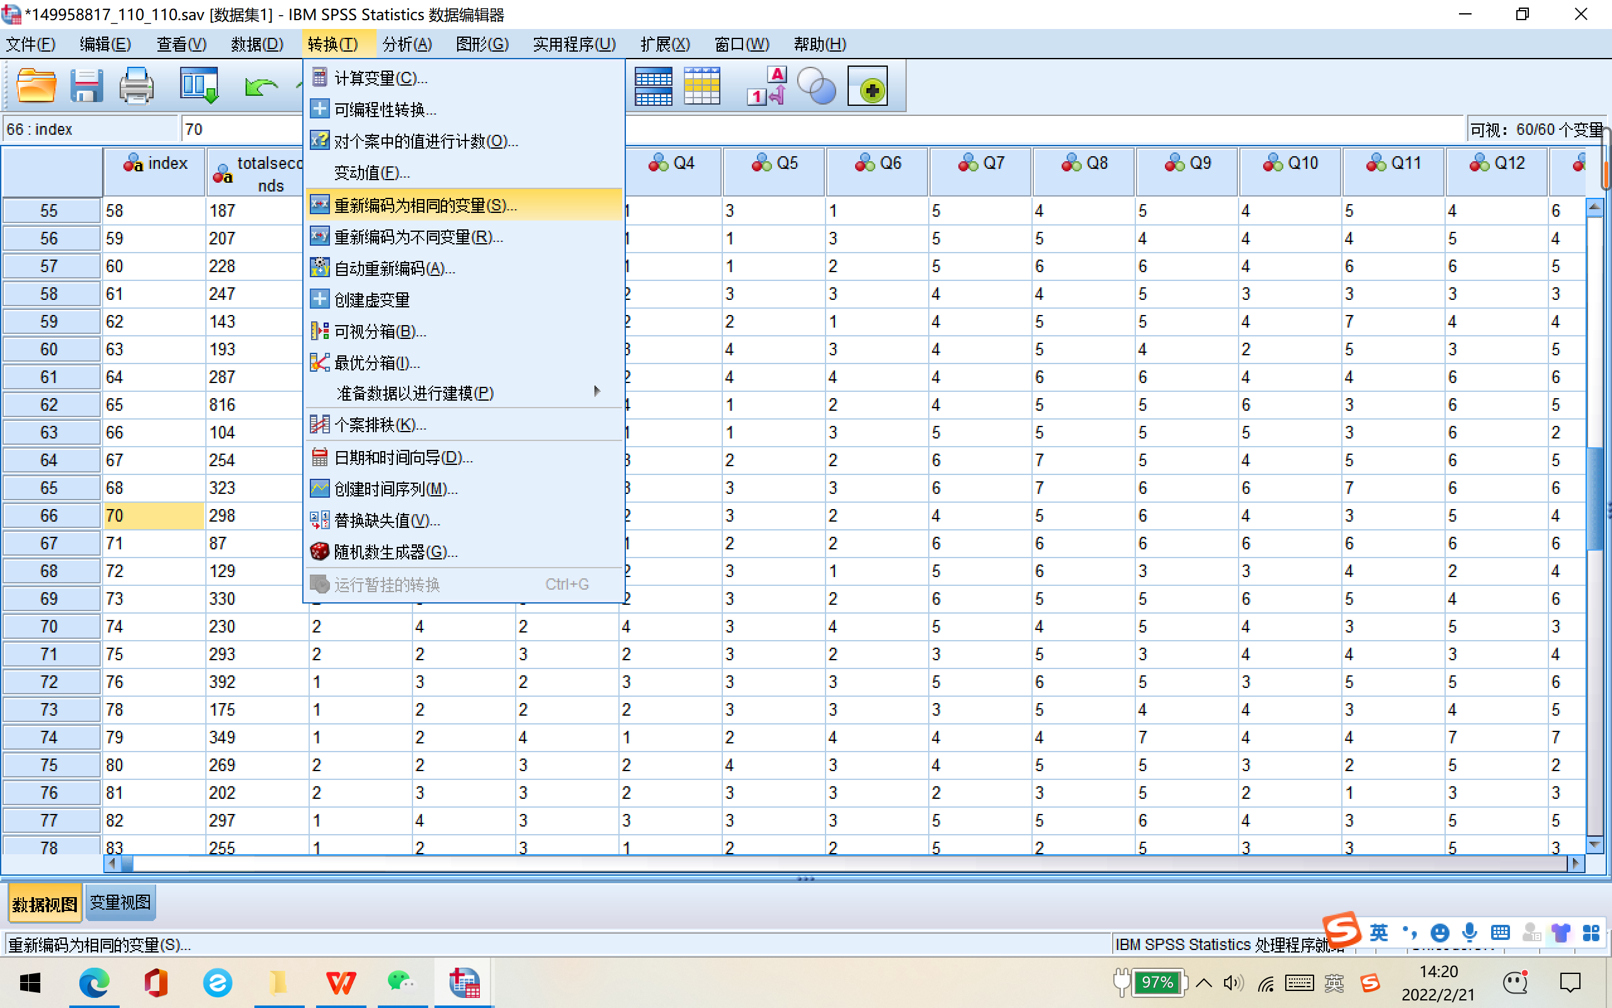Click the Recall recent dialogs icon
Screen dimensions: 1612x1008
coord(199,86)
